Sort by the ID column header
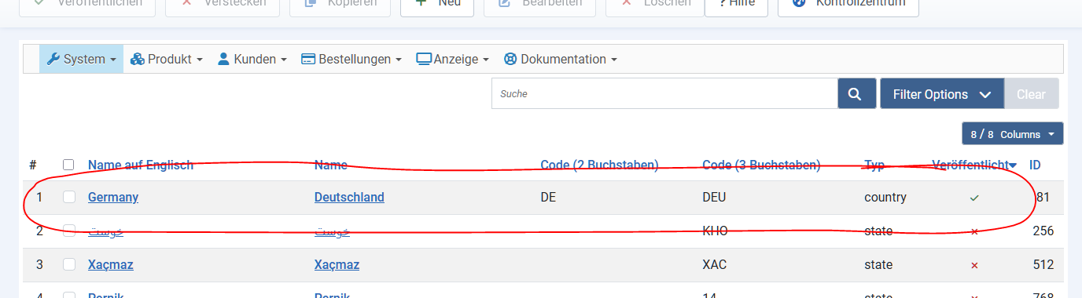The width and height of the screenshot is (1082, 298). click(x=1036, y=165)
